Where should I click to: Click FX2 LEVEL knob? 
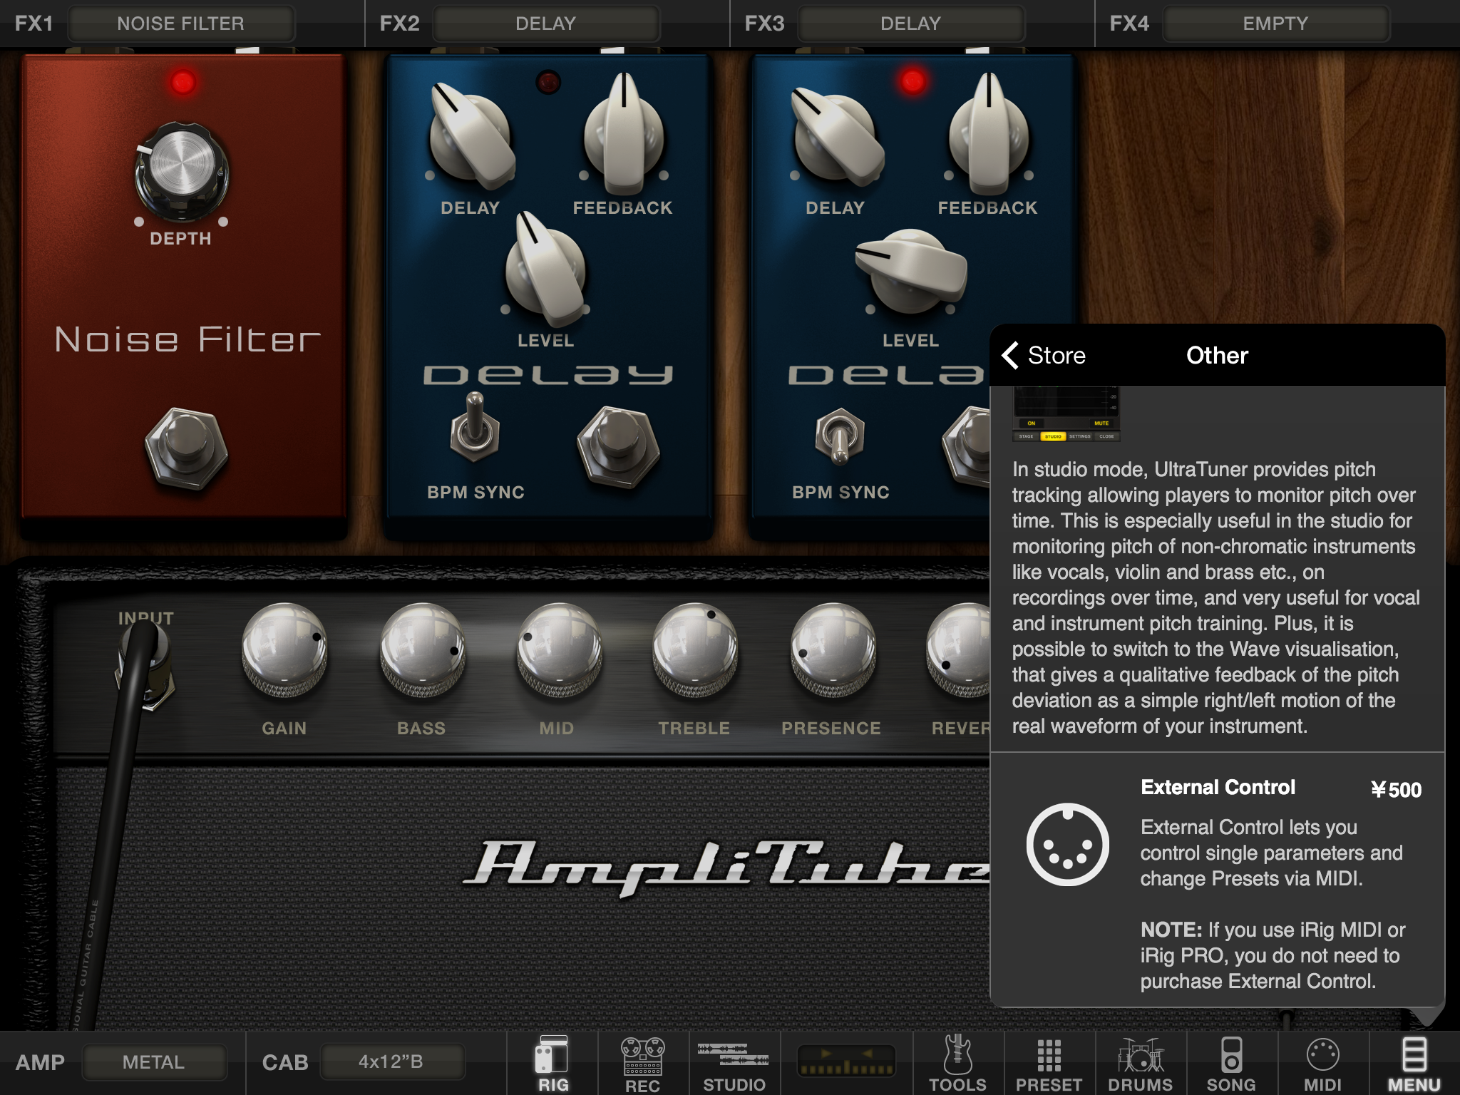[x=546, y=269]
